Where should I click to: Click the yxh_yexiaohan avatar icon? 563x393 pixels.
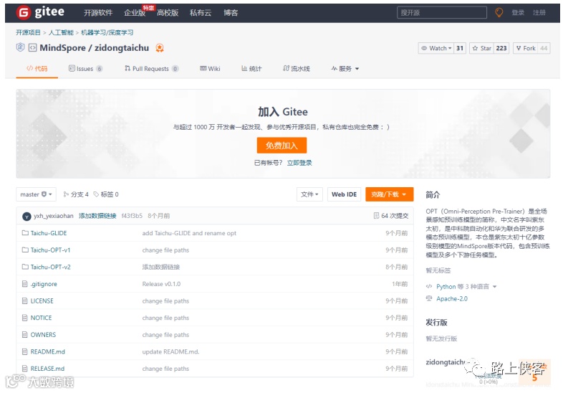pyautogui.click(x=27, y=216)
